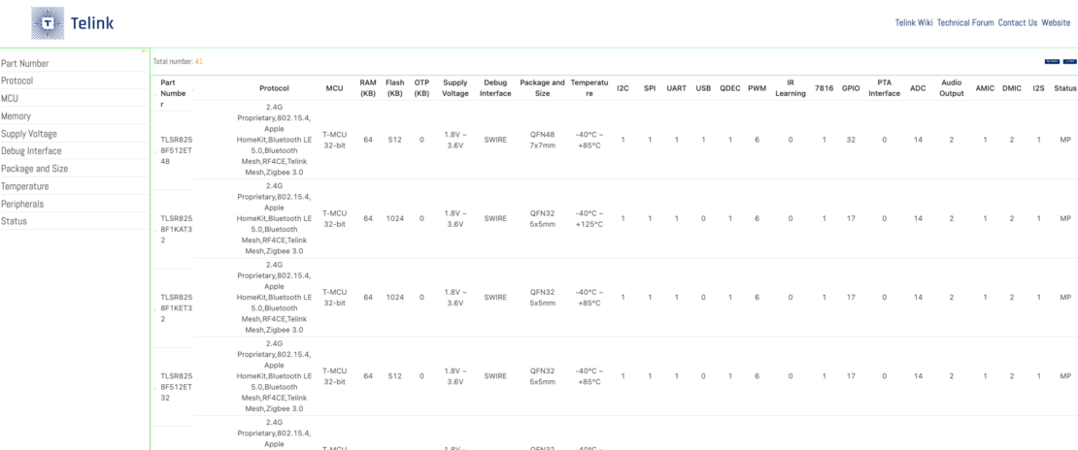Expand the Temperature filter
The image size is (1078, 450).
click(x=74, y=186)
